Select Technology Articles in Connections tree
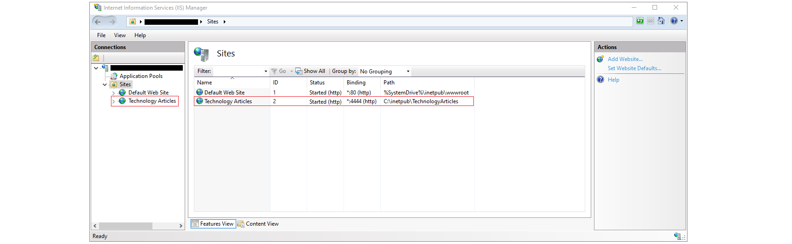Viewport: 792px width, 244px height. pos(152,101)
